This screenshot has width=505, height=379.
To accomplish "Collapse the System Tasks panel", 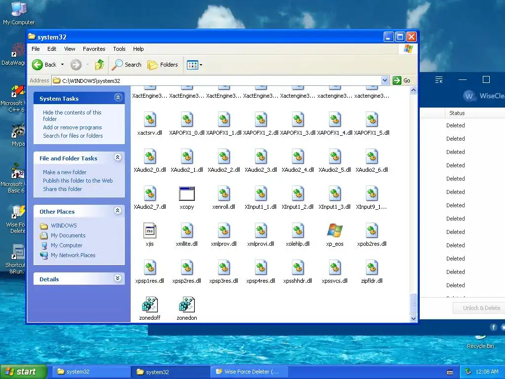I will 118,98.
